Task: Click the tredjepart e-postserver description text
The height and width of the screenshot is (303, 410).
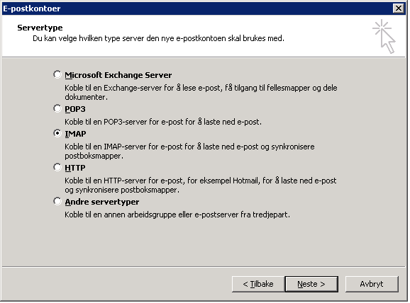Action: tap(177, 215)
